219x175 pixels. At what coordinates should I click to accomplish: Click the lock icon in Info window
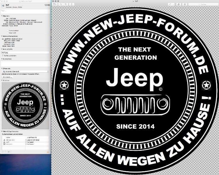tap(48, 152)
